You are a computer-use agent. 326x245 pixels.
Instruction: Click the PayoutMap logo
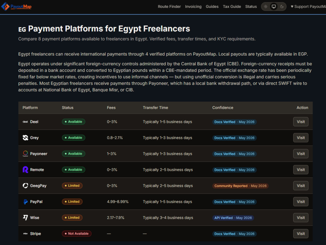tap(16, 7)
